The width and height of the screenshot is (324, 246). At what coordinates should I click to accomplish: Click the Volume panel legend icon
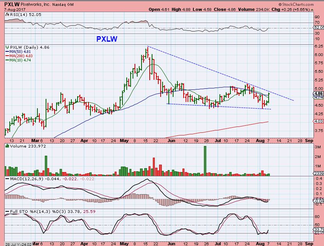(x=7, y=146)
